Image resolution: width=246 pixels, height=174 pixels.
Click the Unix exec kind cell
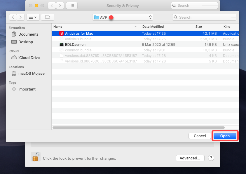pyautogui.click(x=231, y=45)
